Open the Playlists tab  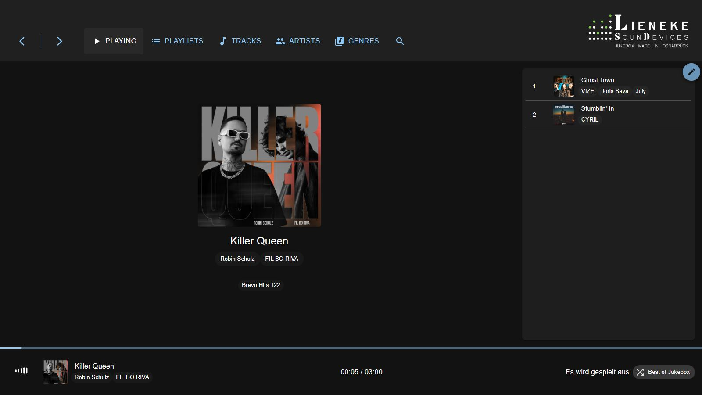pos(177,41)
